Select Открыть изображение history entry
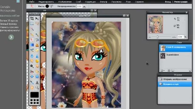Image resolution: width=195 pixels, height=109 pixels. point(175,79)
